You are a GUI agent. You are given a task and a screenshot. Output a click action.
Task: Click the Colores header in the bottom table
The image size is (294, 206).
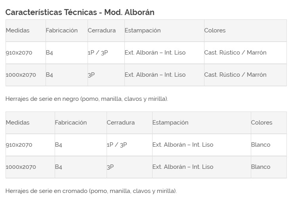(262, 123)
